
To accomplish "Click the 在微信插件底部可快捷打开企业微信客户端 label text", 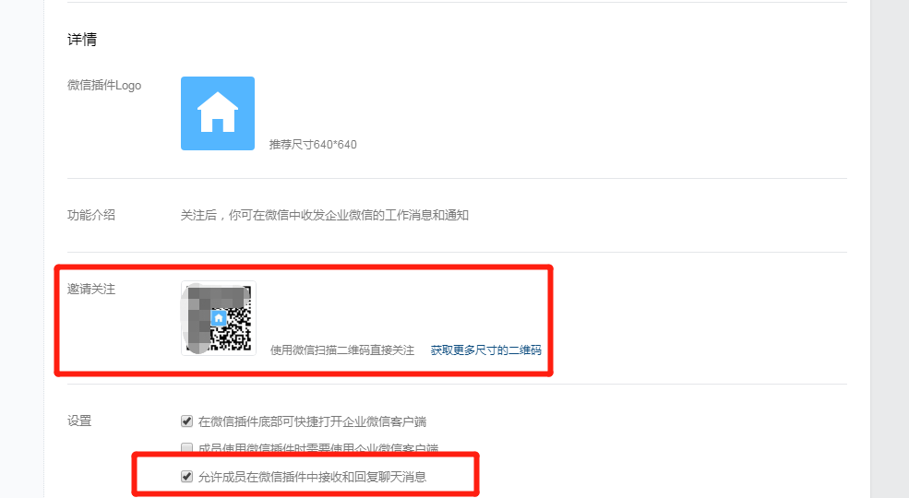I will tap(313, 421).
